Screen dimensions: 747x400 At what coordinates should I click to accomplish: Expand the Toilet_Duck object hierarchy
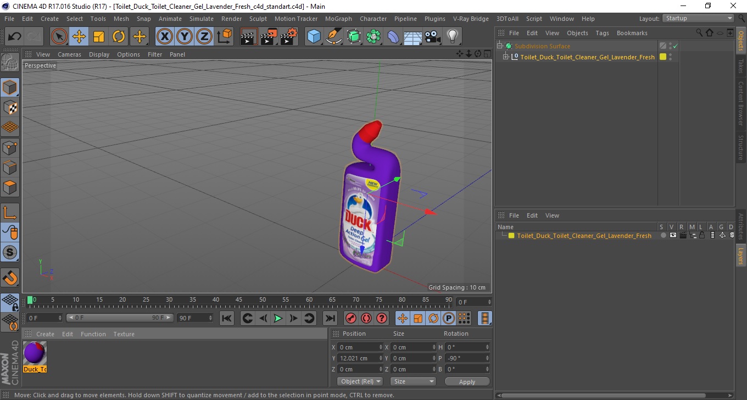pos(506,57)
